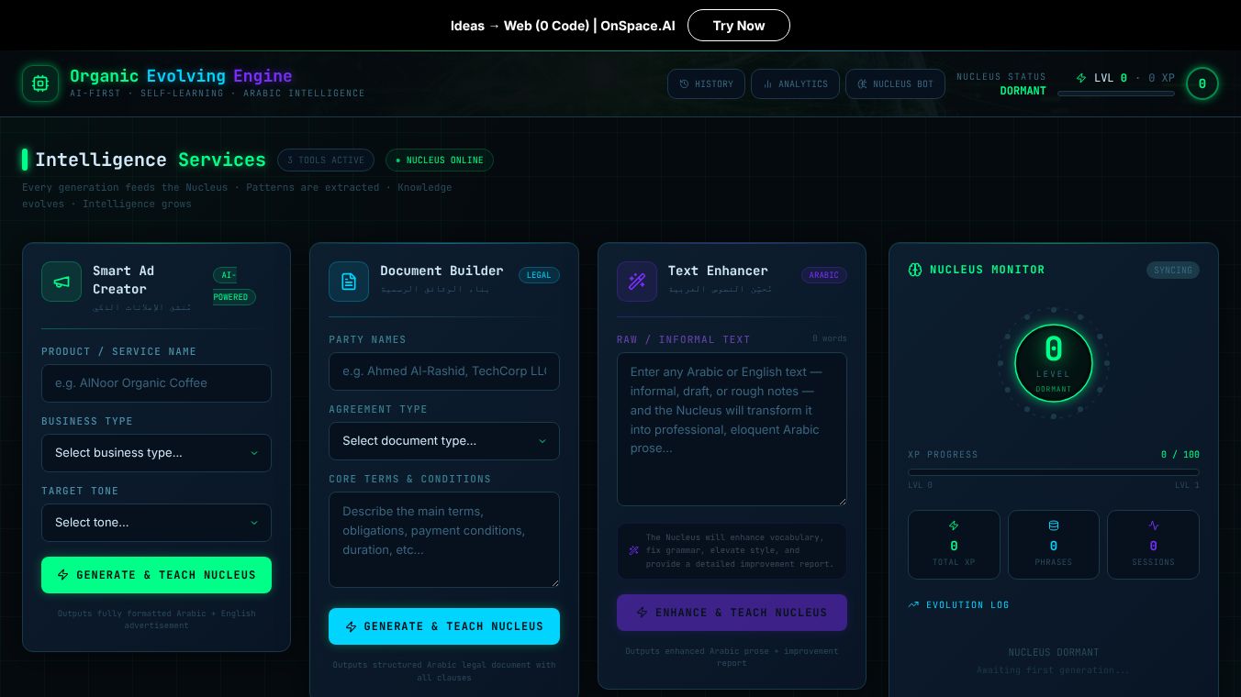Screen dimensions: 1241x697
Task: Click the Try Now banner button
Action: pyautogui.click(x=739, y=26)
